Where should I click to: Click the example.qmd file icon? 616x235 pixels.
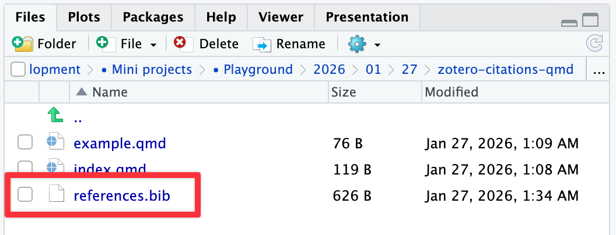pyautogui.click(x=55, y=143)
